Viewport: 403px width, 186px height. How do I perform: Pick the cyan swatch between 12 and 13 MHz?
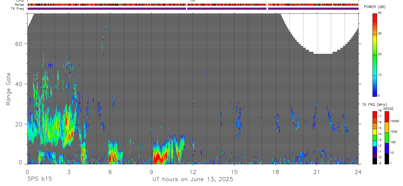[x=374, y=143]
